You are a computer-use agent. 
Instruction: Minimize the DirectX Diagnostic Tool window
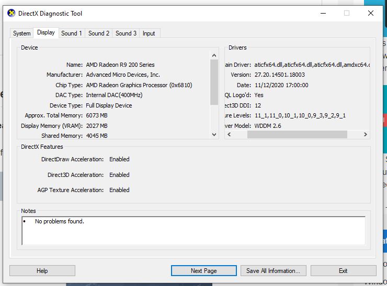coord(323,13)
